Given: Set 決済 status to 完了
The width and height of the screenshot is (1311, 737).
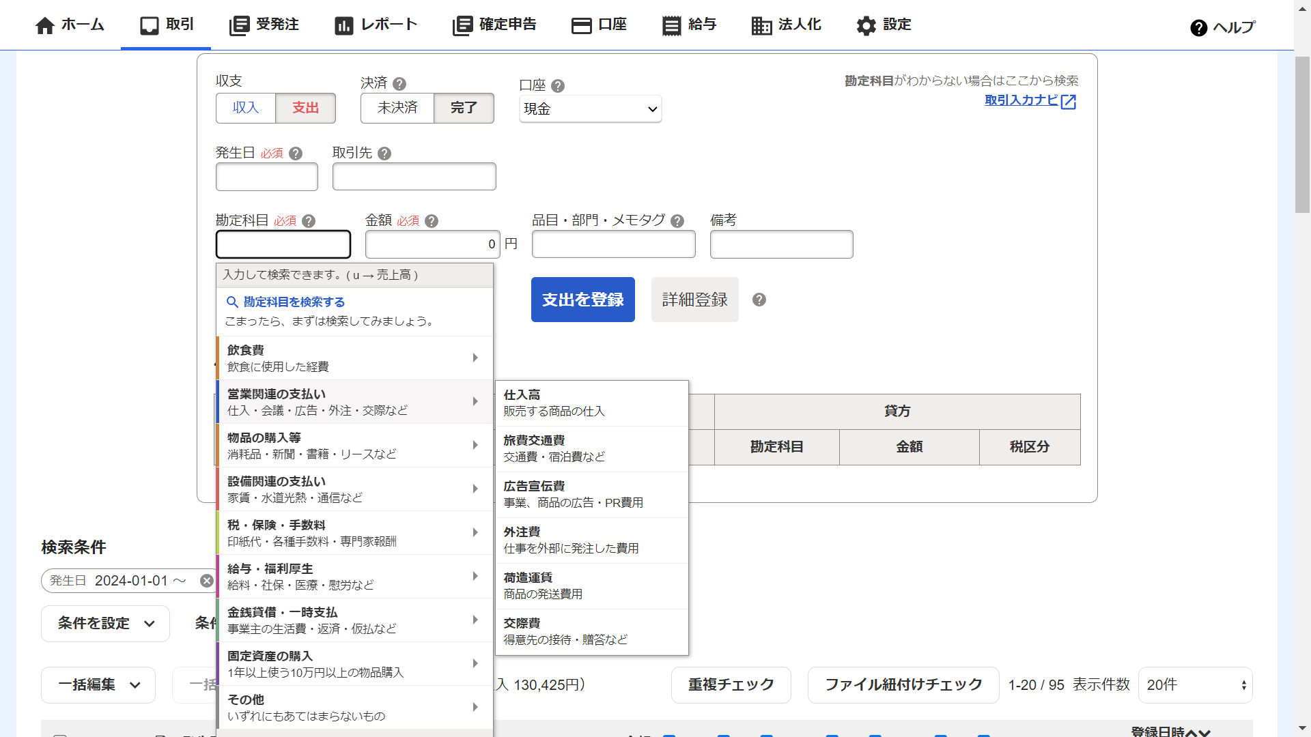Looking at the screenshot, I should [464, 108].
